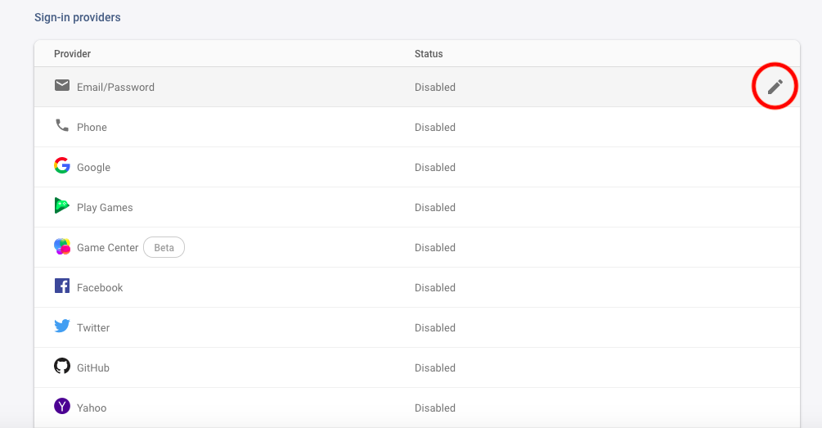Click the Status column header
822x428 pixels.
click(x=429, y=54)
